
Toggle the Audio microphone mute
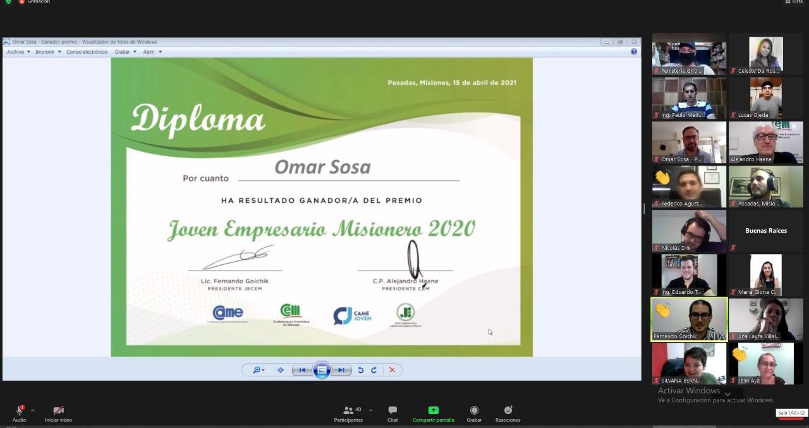[19, 413]
